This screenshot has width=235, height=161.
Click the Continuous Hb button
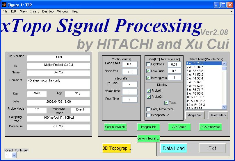tap(115, 127)
